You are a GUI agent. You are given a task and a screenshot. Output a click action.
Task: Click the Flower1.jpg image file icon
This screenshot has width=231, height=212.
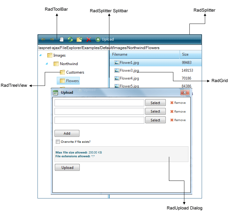coord(117,63)
